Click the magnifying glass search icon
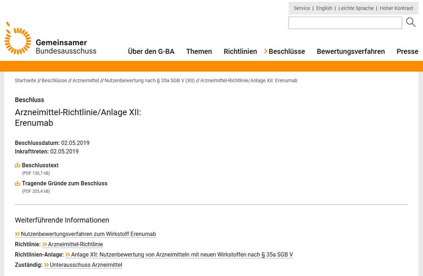 pyautogui.click(x=411, y=23)
